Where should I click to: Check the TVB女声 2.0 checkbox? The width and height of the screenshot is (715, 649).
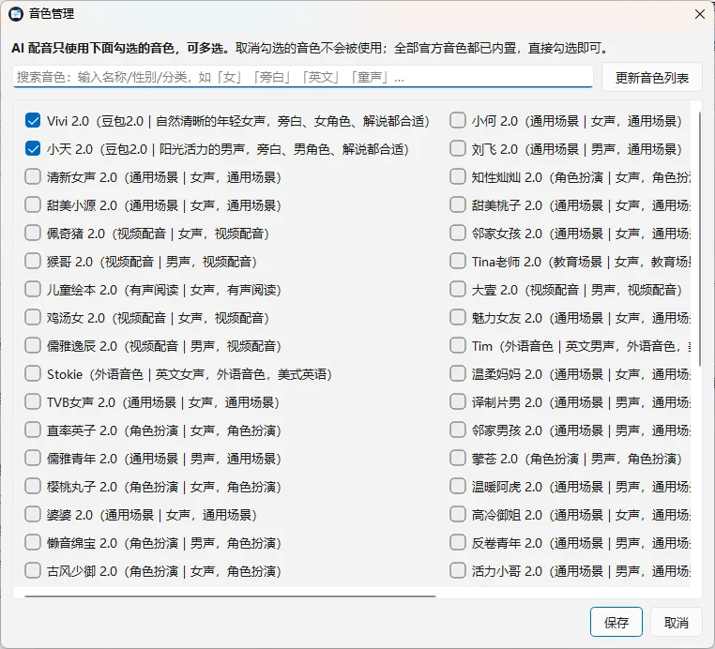point(33,402)
